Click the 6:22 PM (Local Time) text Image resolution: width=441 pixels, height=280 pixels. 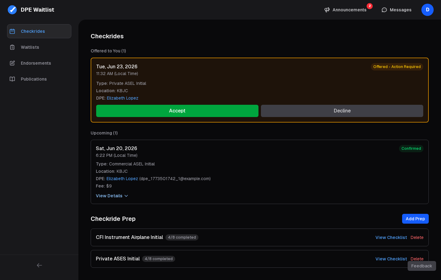(x=117, y=155)
